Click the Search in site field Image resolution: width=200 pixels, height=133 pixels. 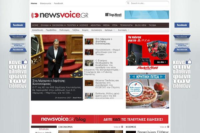point(147,3)
